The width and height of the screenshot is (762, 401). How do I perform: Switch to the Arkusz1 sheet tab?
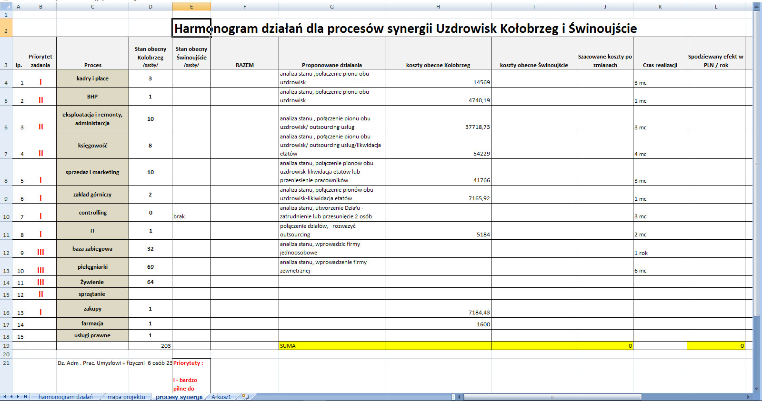pyautogui.click(x=221, y=397)
